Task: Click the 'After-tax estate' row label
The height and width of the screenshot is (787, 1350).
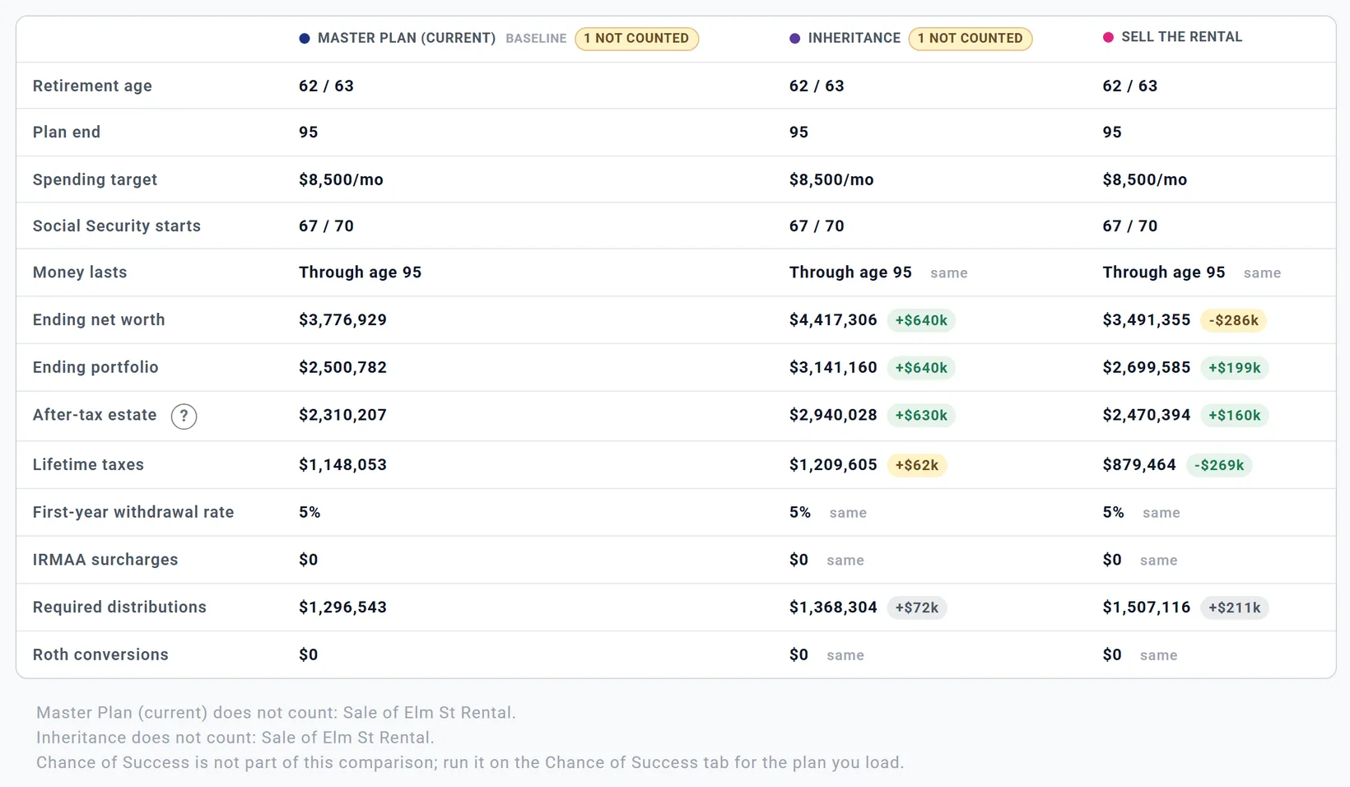Action: 95,415
